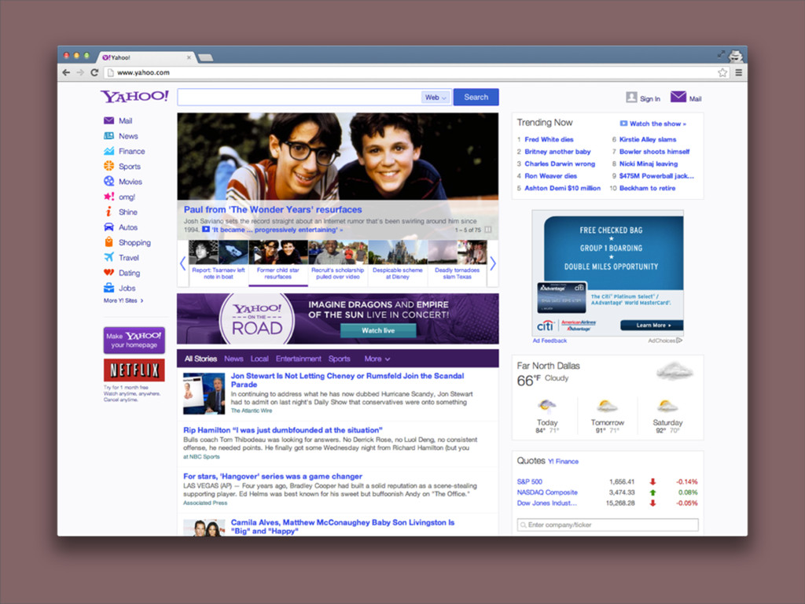Click the Finance chart icon
805x604 pixels.
(x=108, y=151)
